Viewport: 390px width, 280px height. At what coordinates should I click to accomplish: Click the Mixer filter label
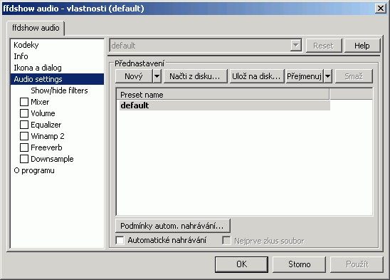40,102
